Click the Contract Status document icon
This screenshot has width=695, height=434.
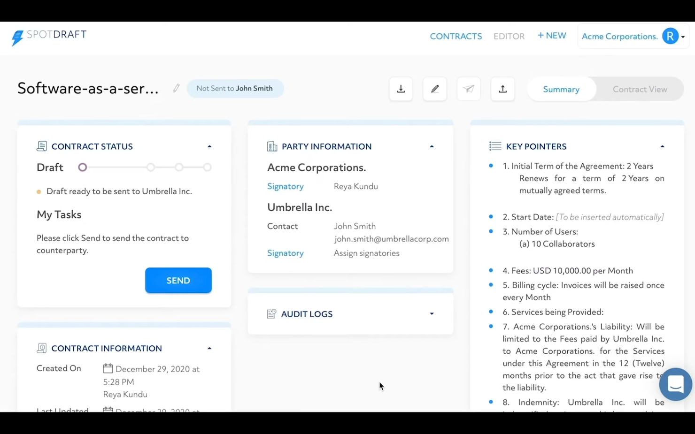(x=42, y=146)
